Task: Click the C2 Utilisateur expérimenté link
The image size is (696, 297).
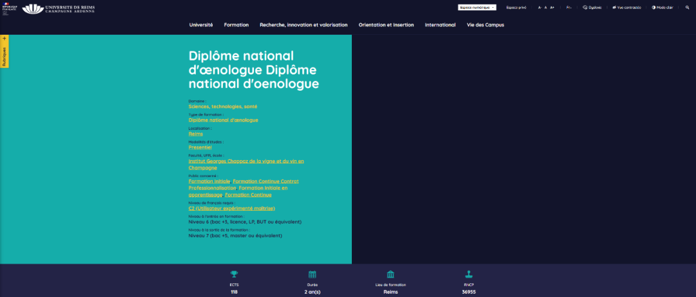Action: tap(232, 208)
